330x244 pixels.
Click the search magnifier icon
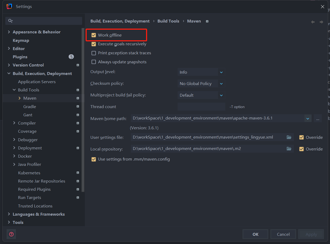(x=10, y=21)
